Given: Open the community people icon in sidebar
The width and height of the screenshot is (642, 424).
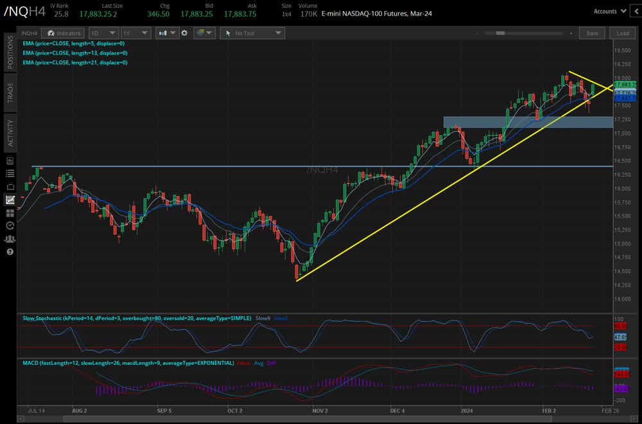Looking at the screenshot, I should [9, 238].
